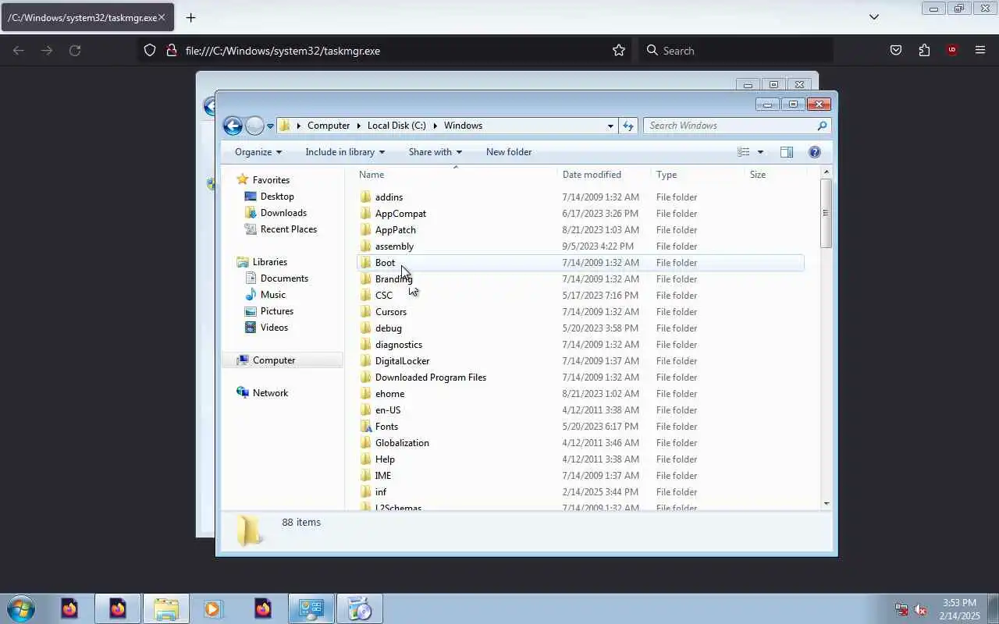Expand the arrow after Local Disk (C:)
The width and height of the screenshot is (999, 624).
coord(436,126)
